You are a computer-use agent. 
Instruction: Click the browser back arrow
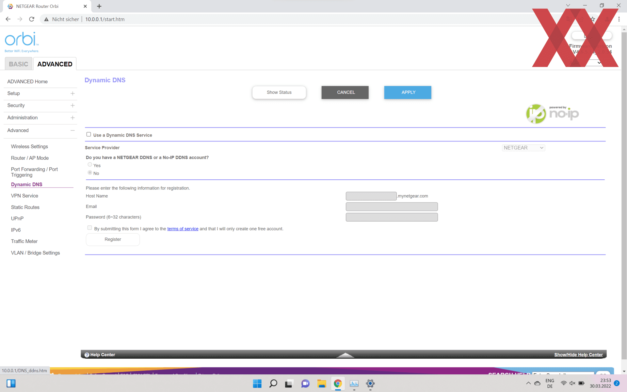tap(8, 19)
